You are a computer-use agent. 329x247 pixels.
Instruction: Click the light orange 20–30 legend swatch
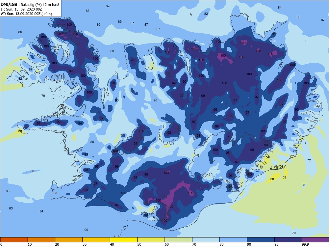pyautogui.click(x=69, y=240)
